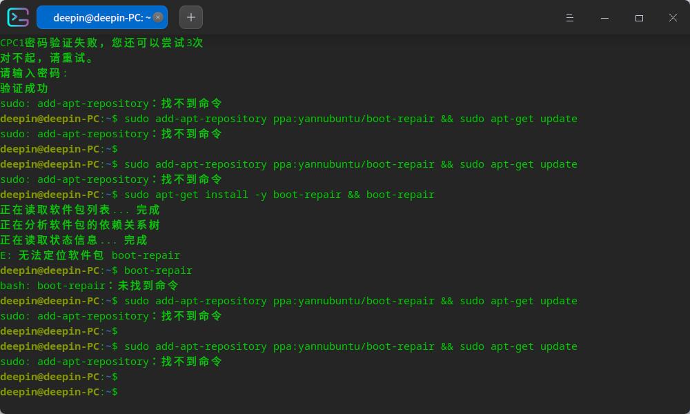Viewport: 690px width, 414px height.
Task: Open the terminal hamburger main menu
Action: [570, 18]
